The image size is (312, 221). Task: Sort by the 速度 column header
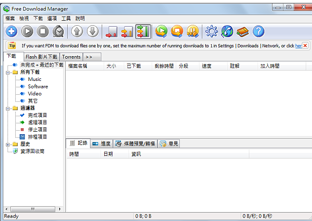point(213,66)
